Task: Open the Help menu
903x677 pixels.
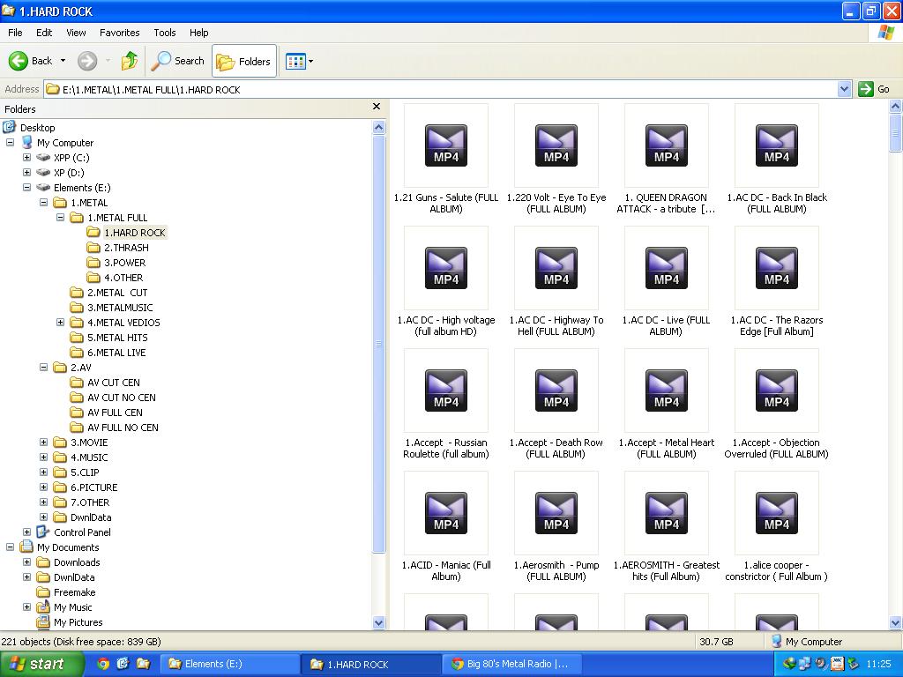Action: pyautogui.click(x=198, y=33)
